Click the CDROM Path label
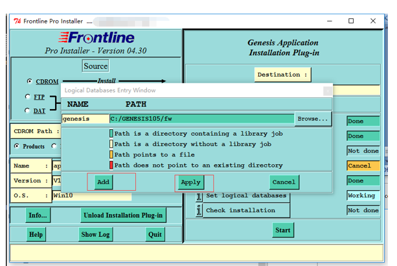Image resolution: width=397 pixels, height=266 pixels. [36, 131]
